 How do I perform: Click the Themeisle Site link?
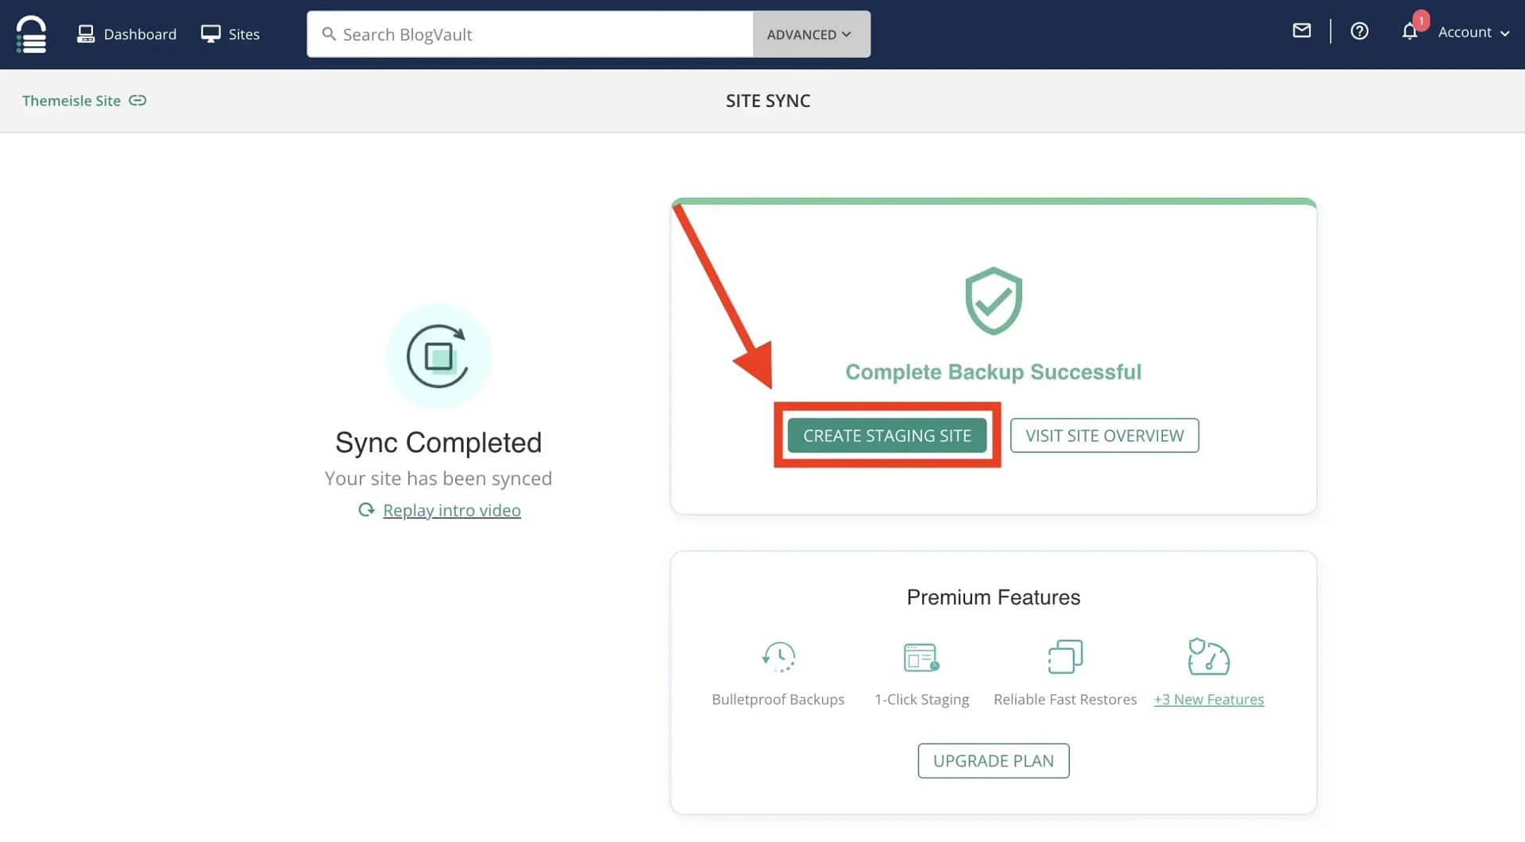[71, 101]
